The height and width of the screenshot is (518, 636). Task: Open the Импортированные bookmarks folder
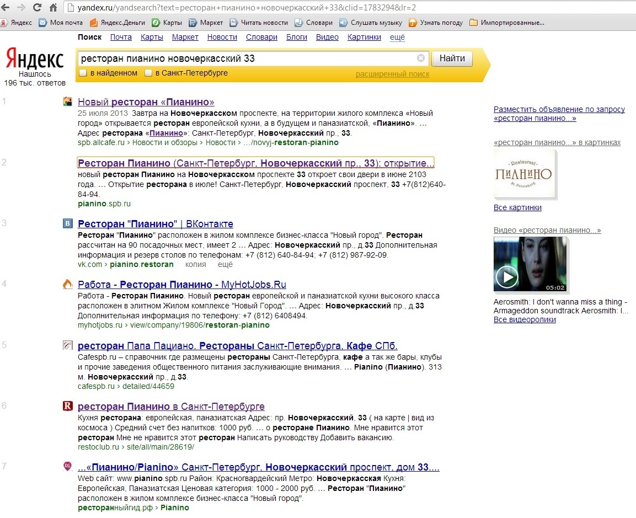pos(506,23)
